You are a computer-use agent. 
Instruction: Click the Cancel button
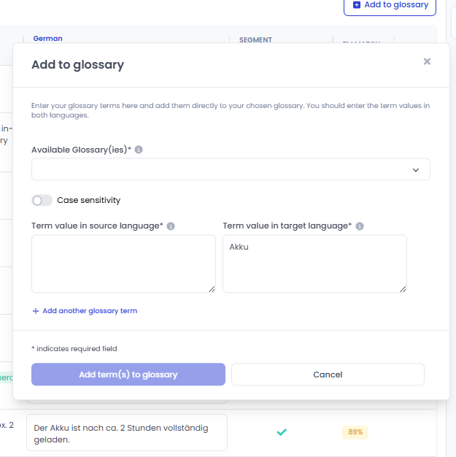coord(328,375)
